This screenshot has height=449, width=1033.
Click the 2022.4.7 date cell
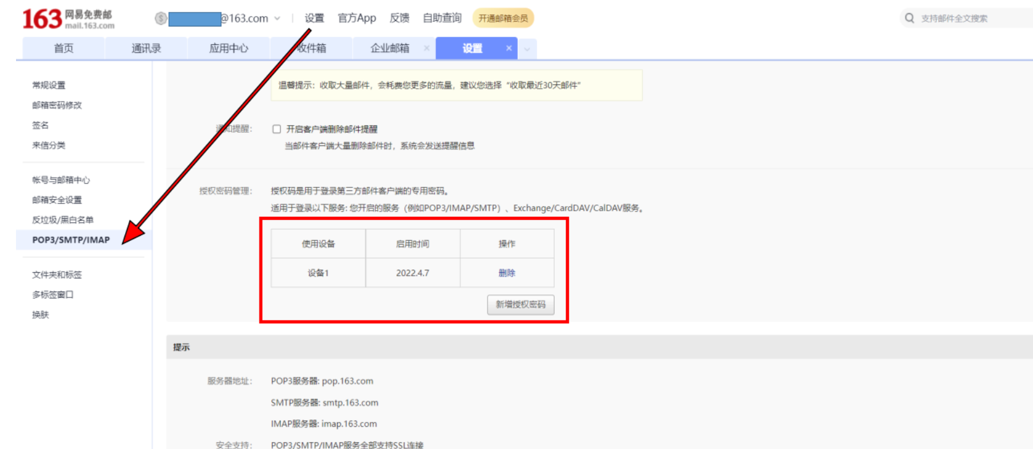412,273
